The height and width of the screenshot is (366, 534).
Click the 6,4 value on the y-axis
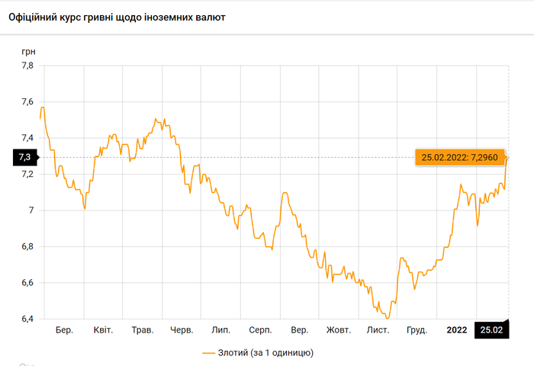(26, 319)
